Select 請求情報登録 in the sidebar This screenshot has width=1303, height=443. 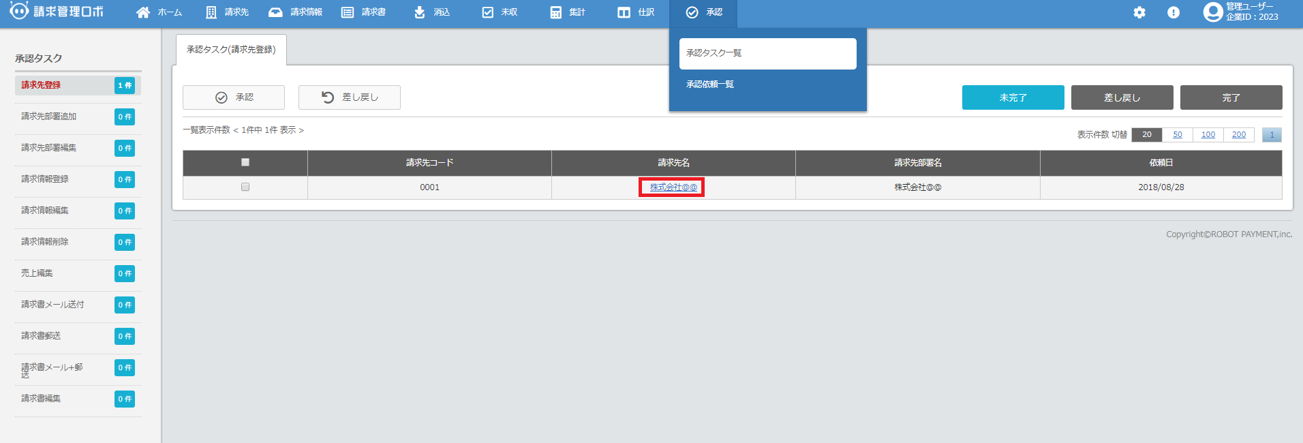45,179
